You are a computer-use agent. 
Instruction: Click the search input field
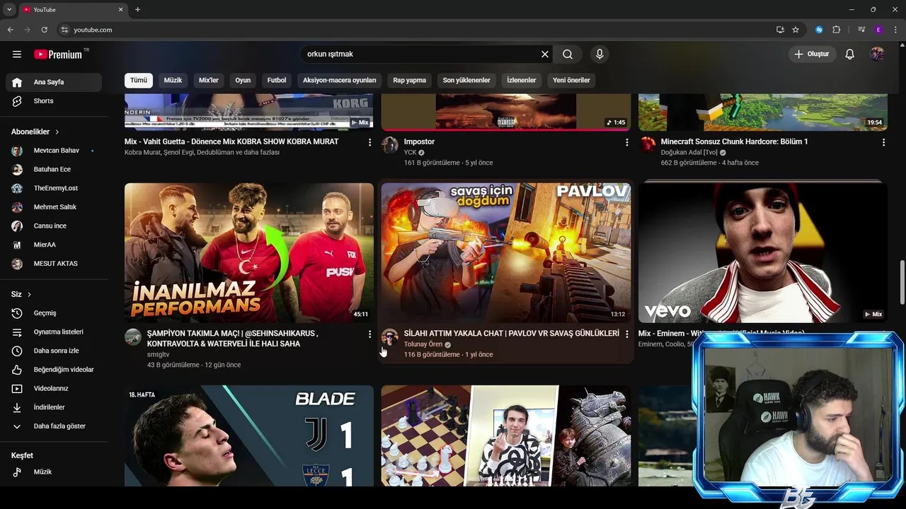422,54
